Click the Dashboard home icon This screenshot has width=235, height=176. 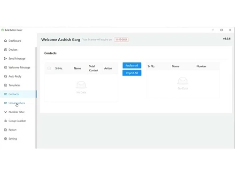pyautogui.click(x=6, y=41)
